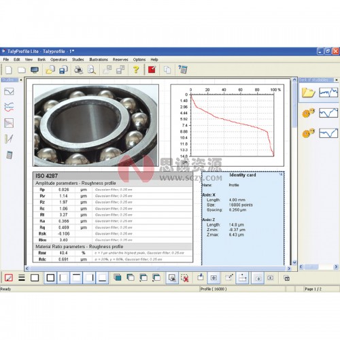Select the bearing photo in document
The image size is (340, 340).
[x=96, y=125]
